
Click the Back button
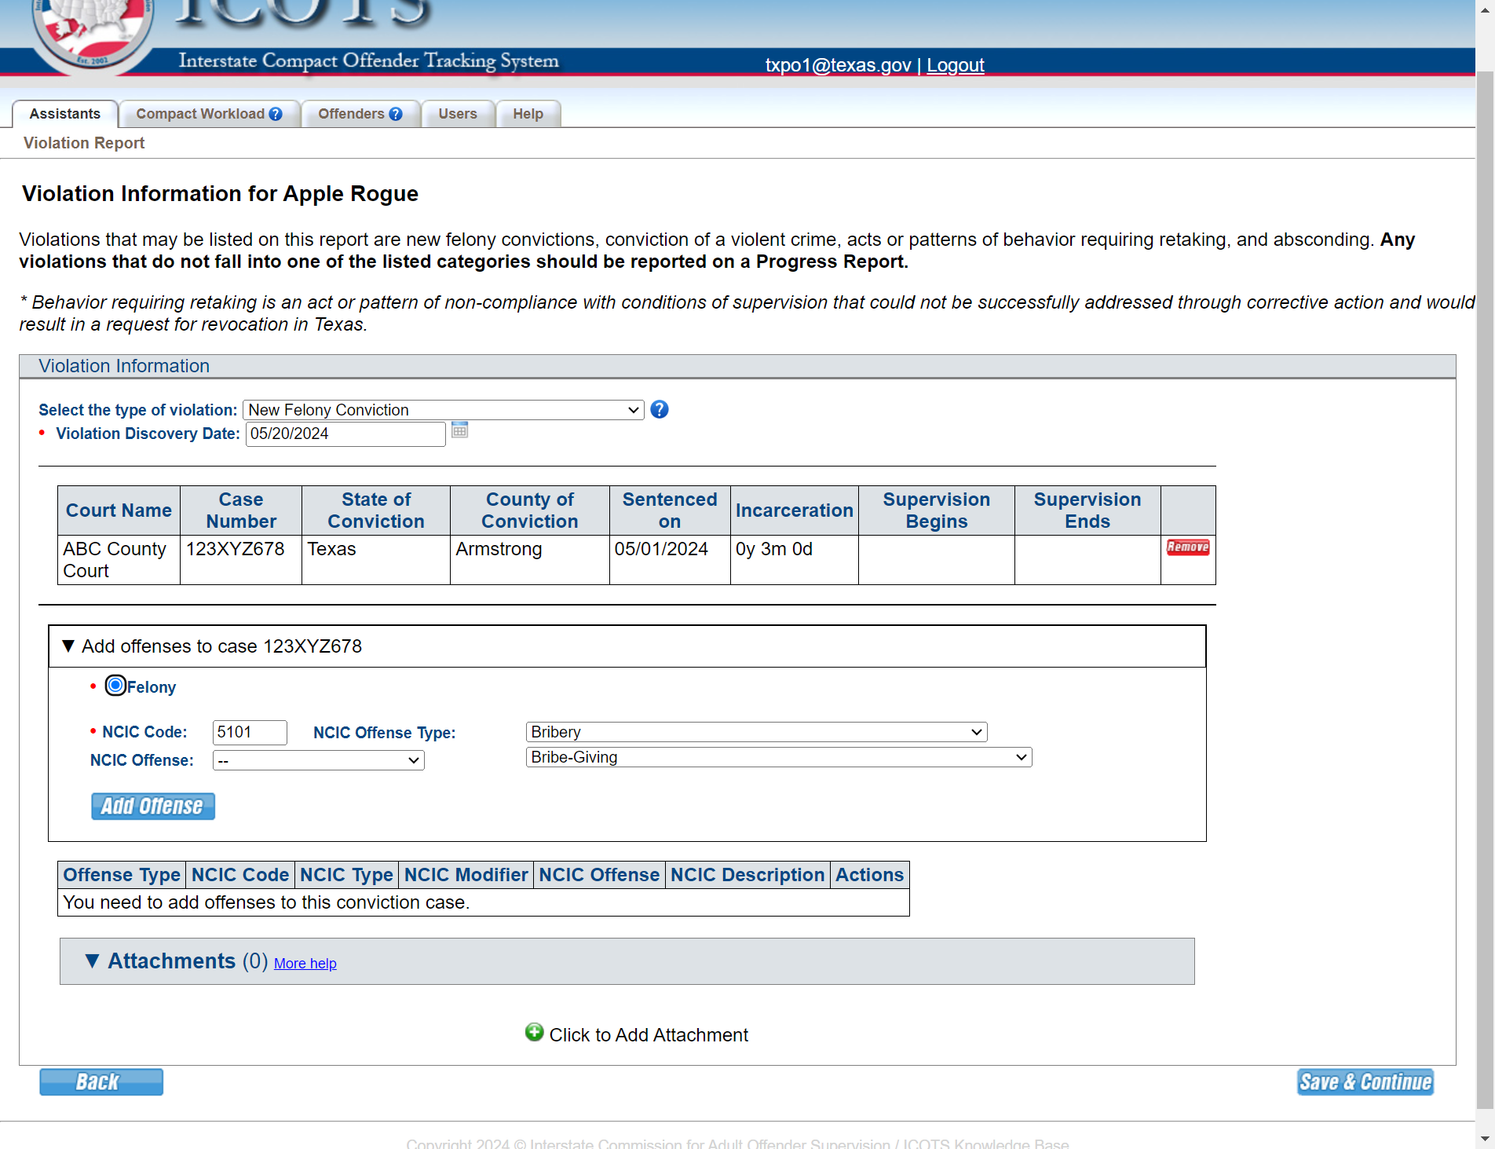101,1082
